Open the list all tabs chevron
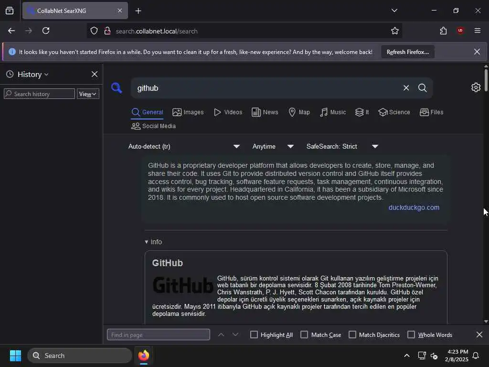 [394, 11]
